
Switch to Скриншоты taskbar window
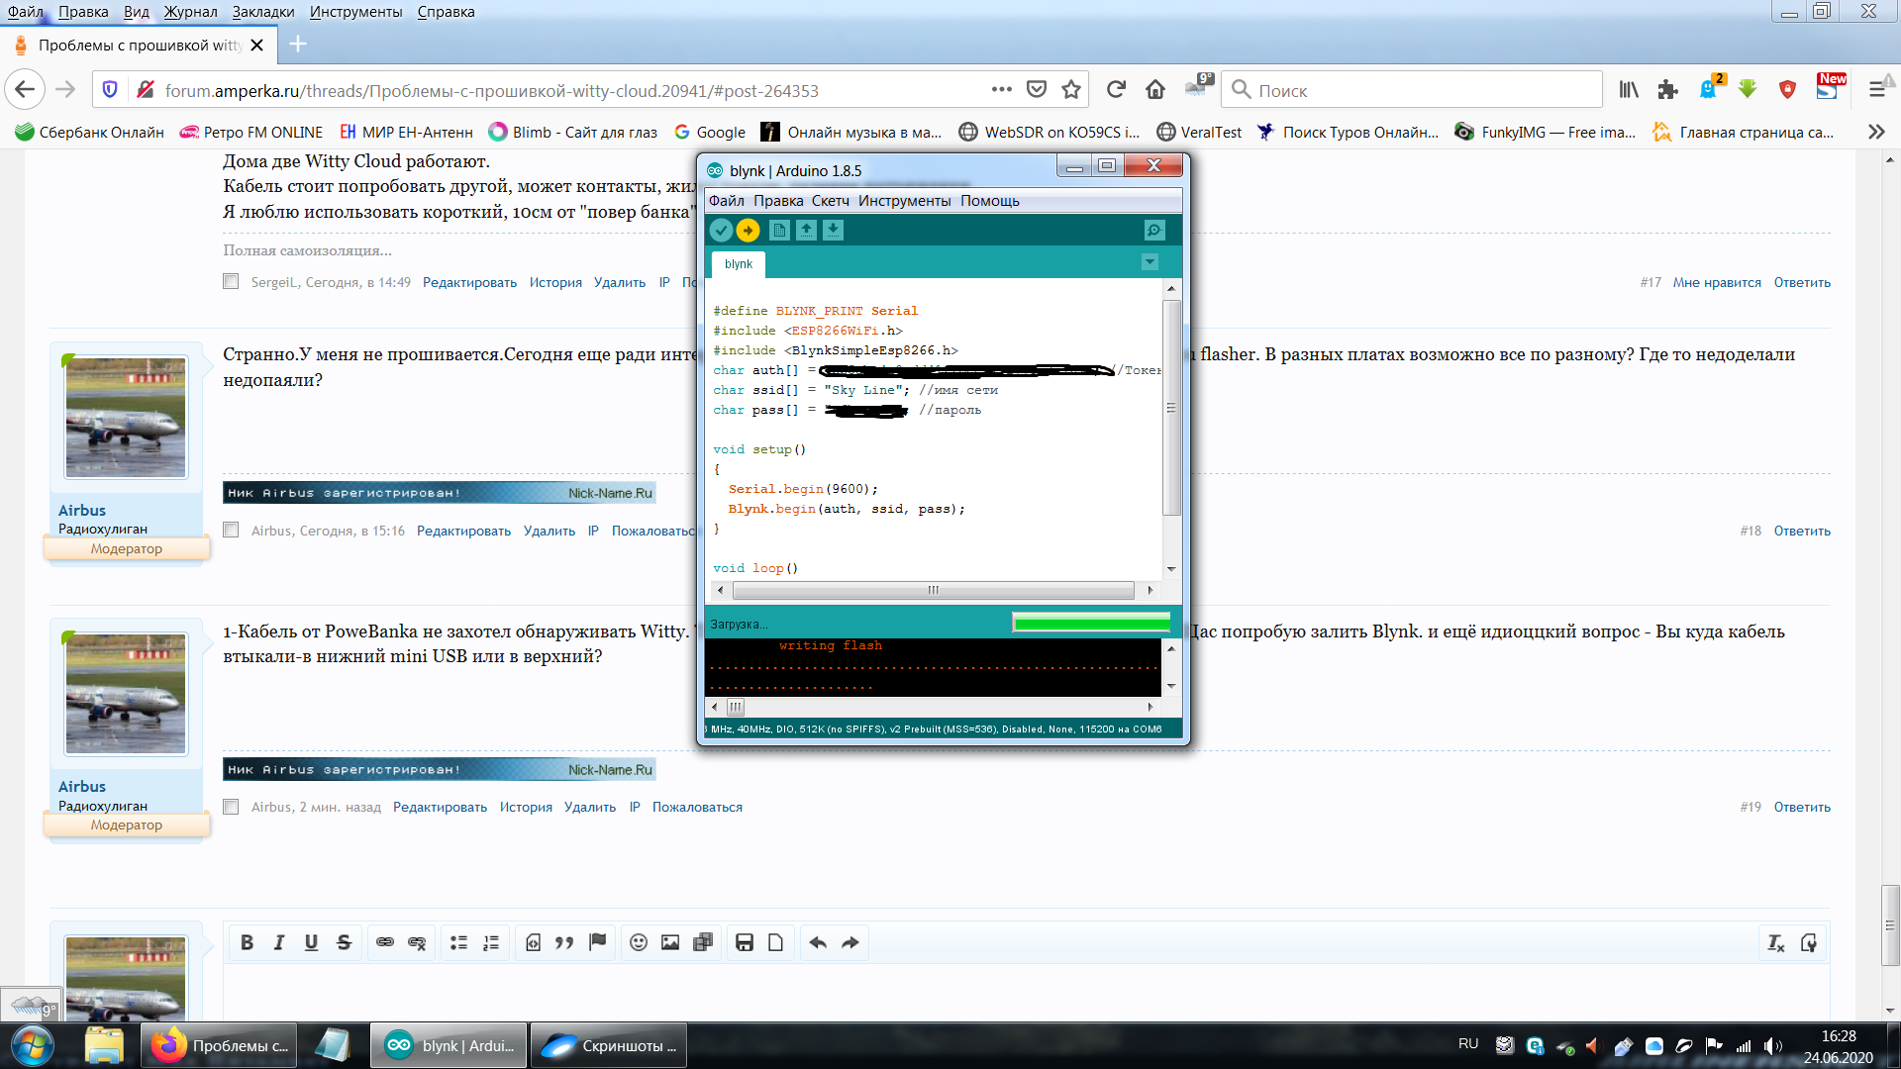pos(609,1045)
